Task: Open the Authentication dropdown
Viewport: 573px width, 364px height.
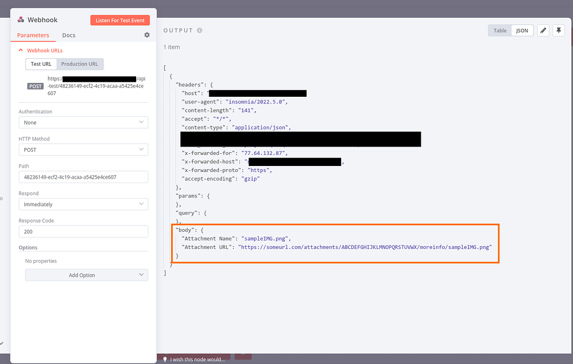Action: tap(84, 122)
